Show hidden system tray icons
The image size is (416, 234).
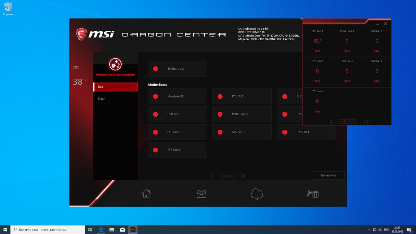(x=369, y=229)
